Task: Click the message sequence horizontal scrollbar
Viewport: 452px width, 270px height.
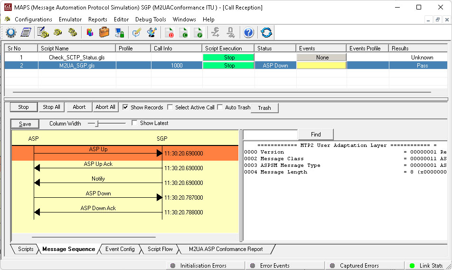Action: click(94, 237)
